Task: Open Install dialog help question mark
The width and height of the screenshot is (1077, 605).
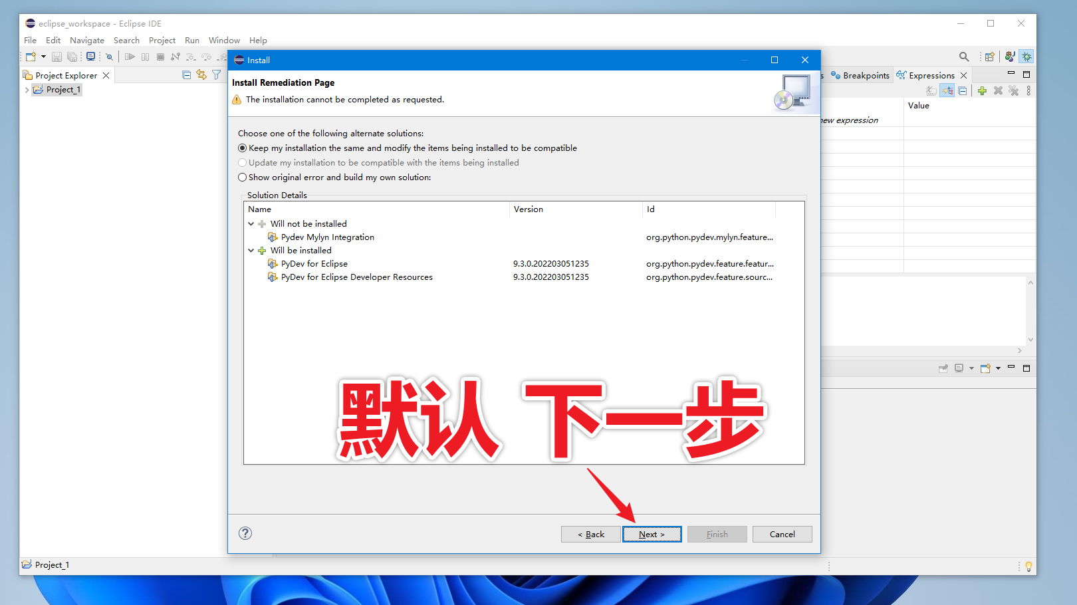Action: point(245,533)
